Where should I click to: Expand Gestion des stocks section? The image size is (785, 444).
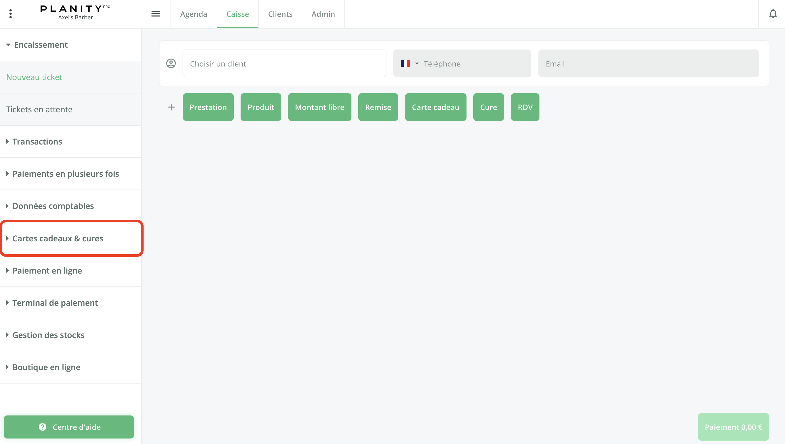coord(48,335)
